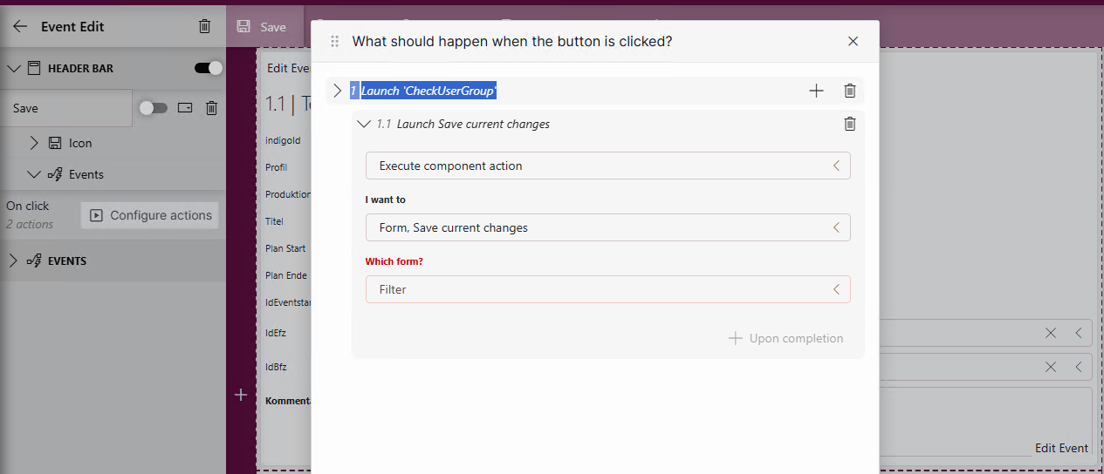1104x474 pixels.
Task: Toggle the Header Bar switch off
Action: 209,68
